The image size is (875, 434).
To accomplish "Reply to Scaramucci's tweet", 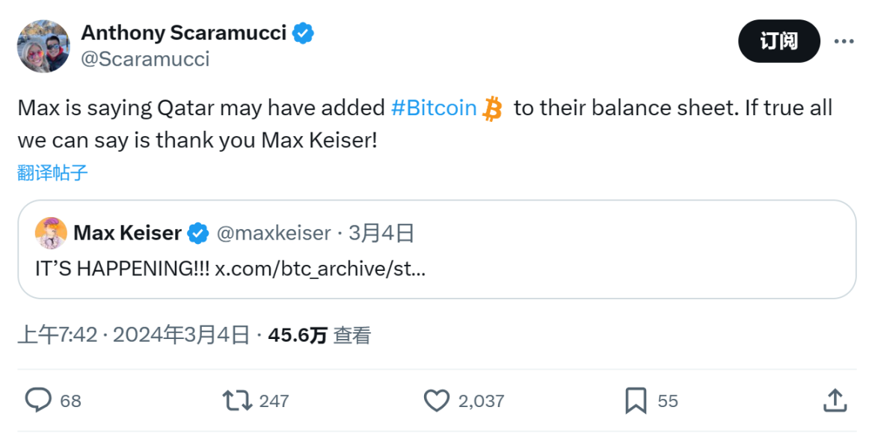I will (x=39, y=400).
